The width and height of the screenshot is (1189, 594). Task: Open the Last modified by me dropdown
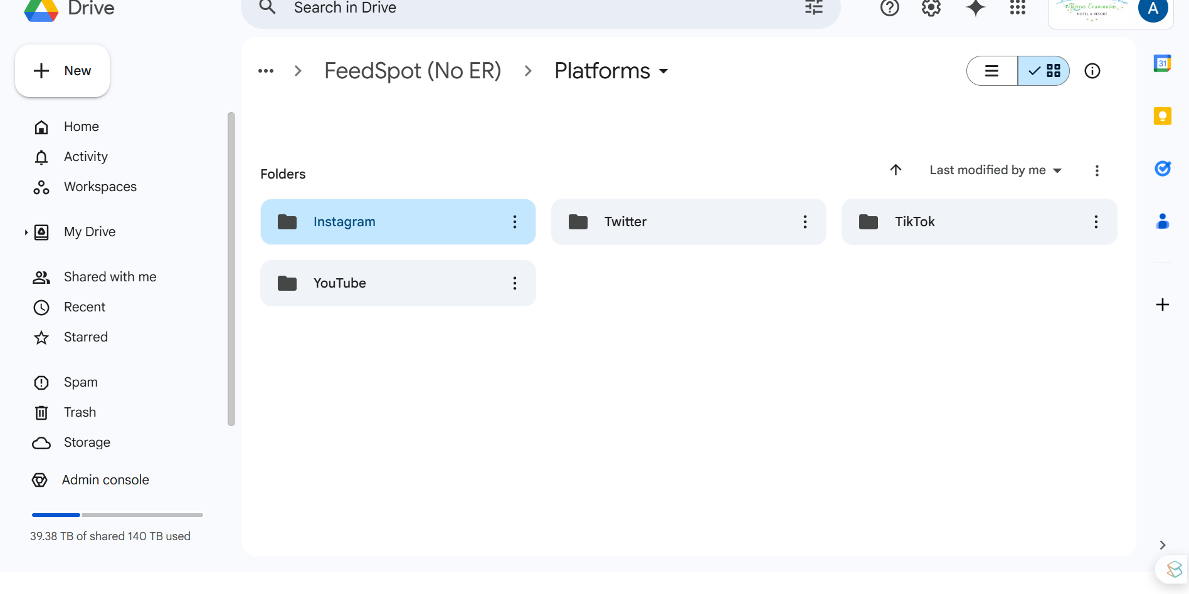pyautogui.click(x=995, y=170)
